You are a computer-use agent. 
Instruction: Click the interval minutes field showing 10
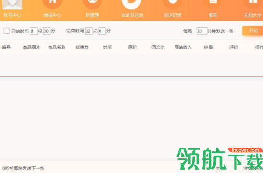pyautogui.click(x=201, y=31)
